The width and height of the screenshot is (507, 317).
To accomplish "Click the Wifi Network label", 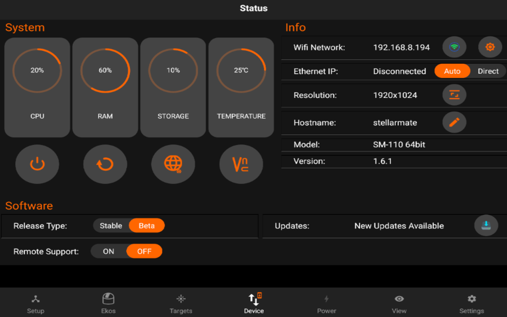I will click(x=319, y=48).
